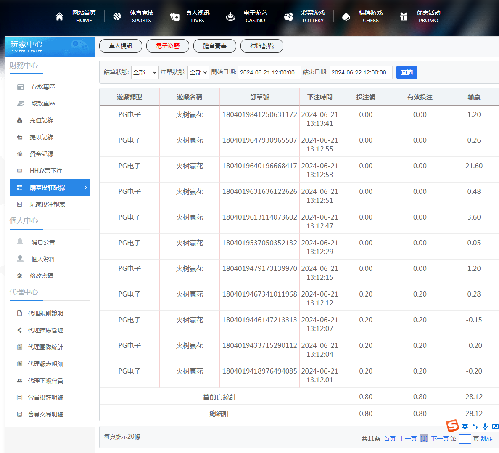Viewport: 499px width, 453px height.
Task: Click the 跳转 page jump link
Action: (487, 439)
